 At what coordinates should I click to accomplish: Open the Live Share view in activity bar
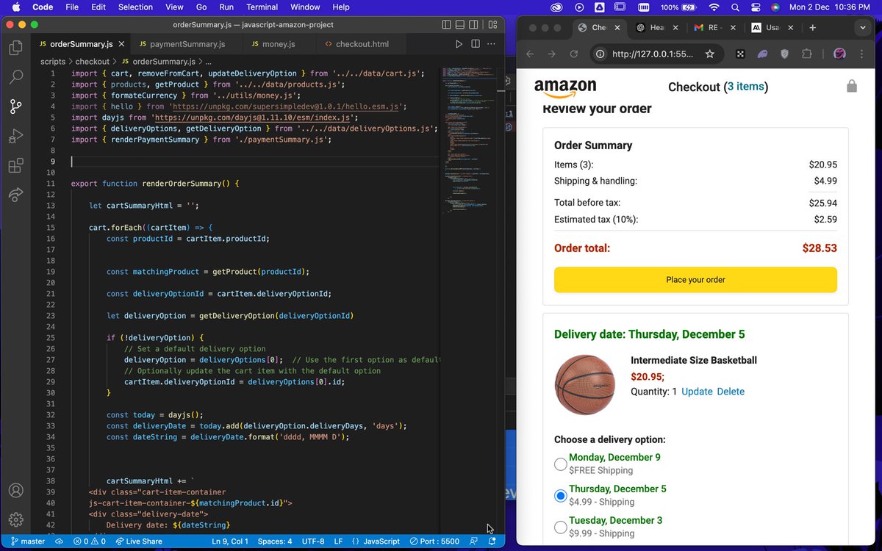[x=15, y=195]
